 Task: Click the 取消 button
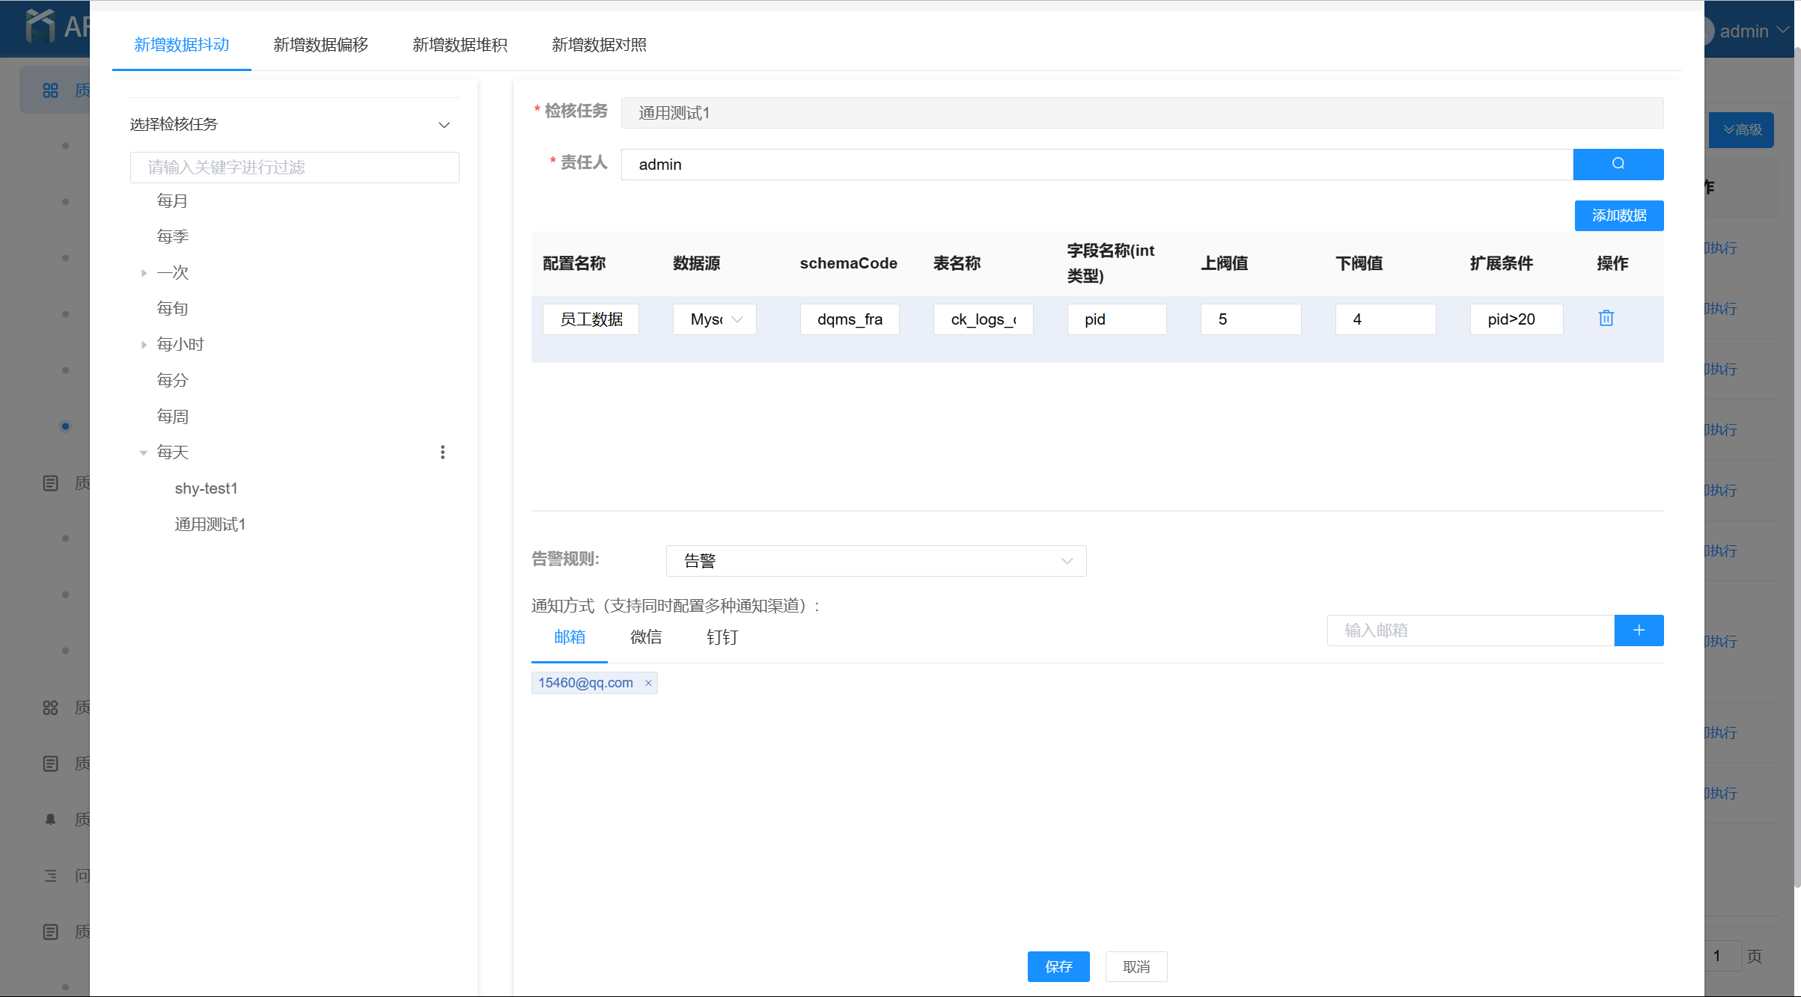click(x=1136, y=966)
